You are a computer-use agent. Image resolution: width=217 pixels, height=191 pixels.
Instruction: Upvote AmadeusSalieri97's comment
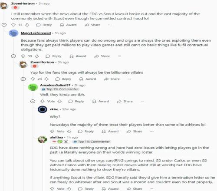[43, 101]
